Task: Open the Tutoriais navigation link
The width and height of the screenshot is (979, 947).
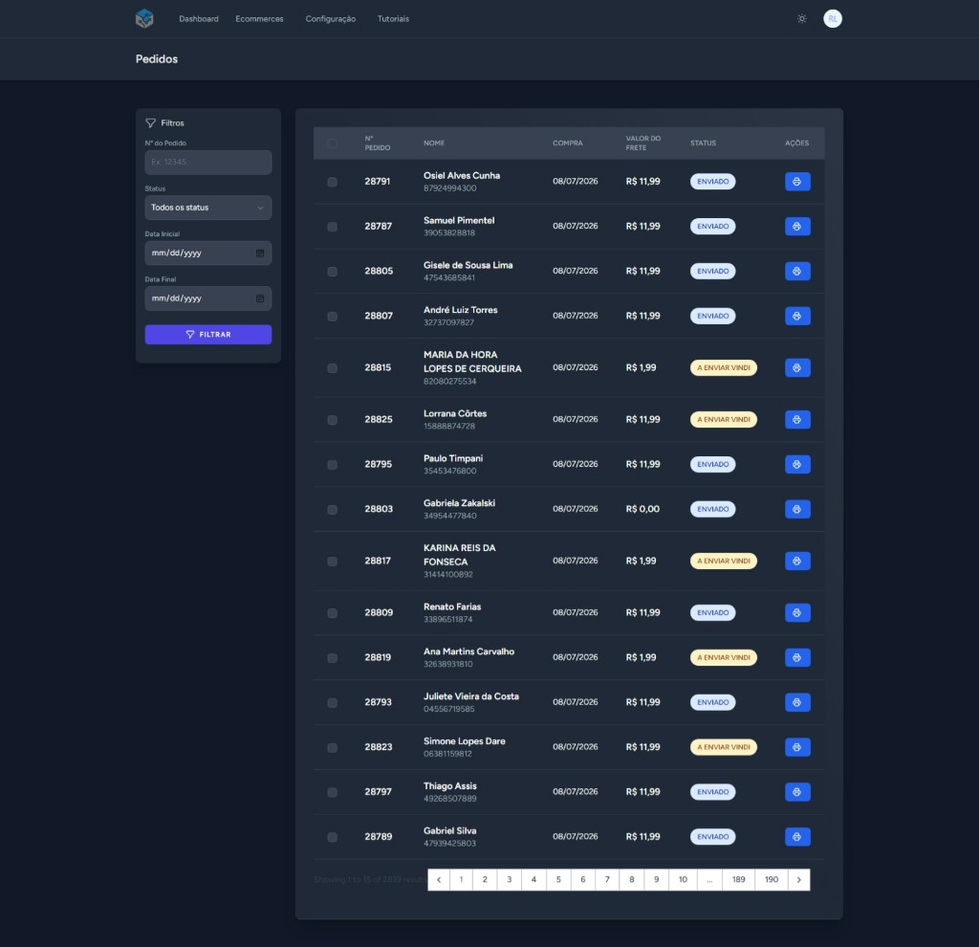Action: click(x=393, y=19)
